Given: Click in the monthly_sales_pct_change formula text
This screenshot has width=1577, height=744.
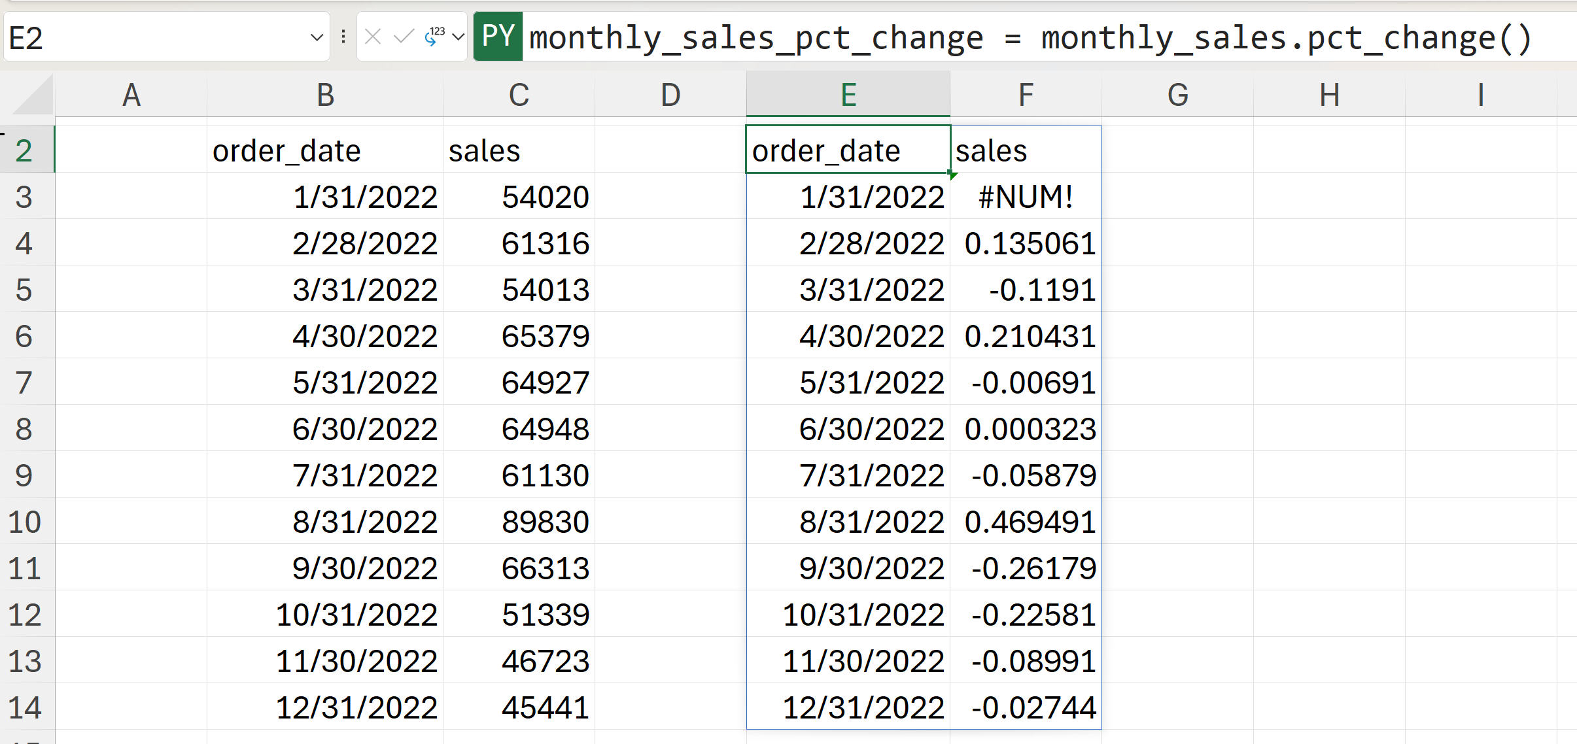Looking at the screenshot, I should (1027, 37).
